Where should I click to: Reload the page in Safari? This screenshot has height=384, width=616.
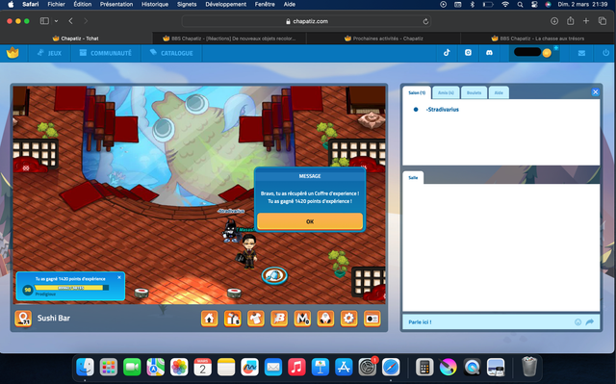[x=425, y=21]
